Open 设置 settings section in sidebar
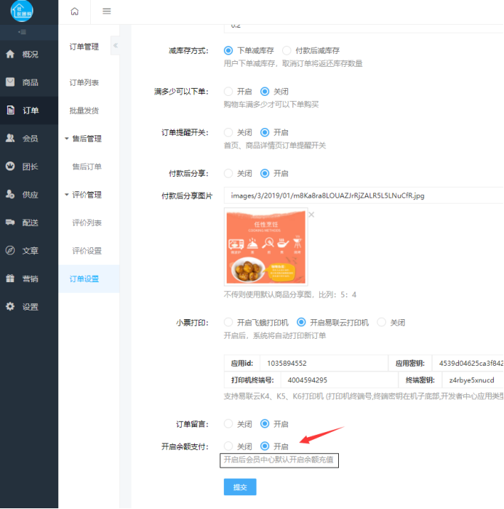The height and width of the screenshot is (509, 504). (x=29, y=307)
